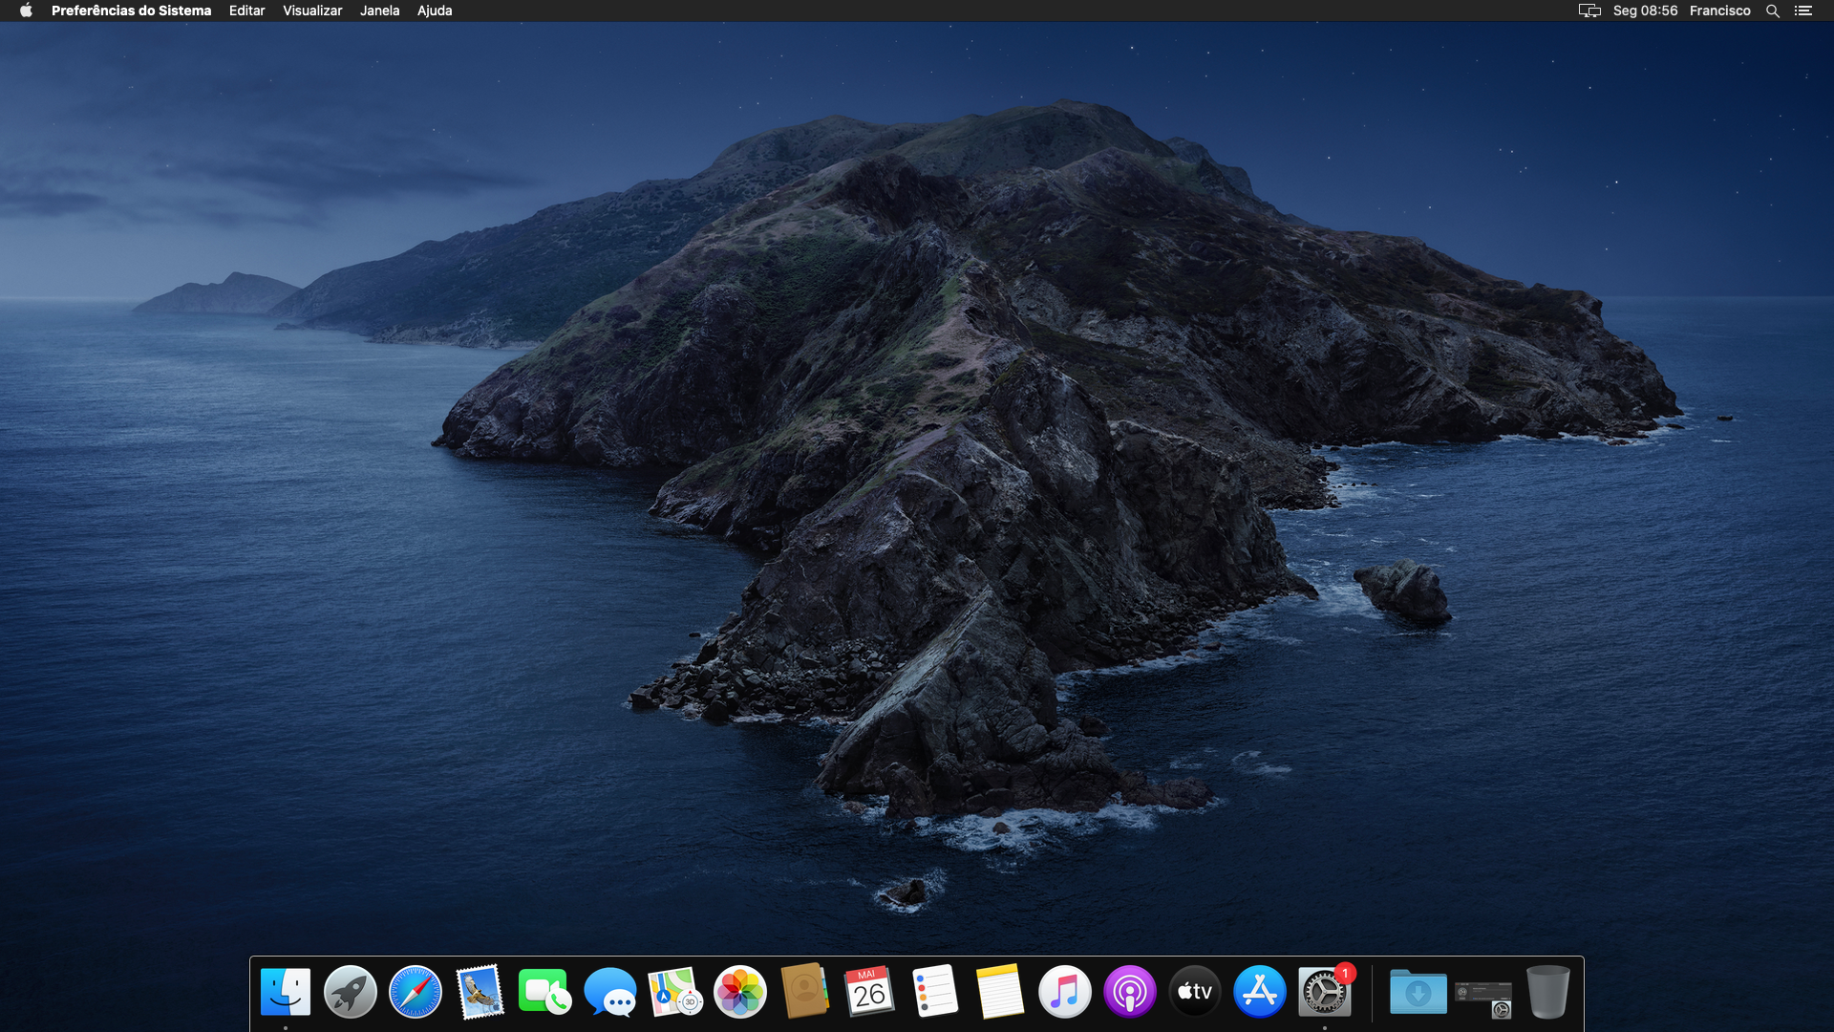Open the App Store icon

click(x=1259, y=992)
